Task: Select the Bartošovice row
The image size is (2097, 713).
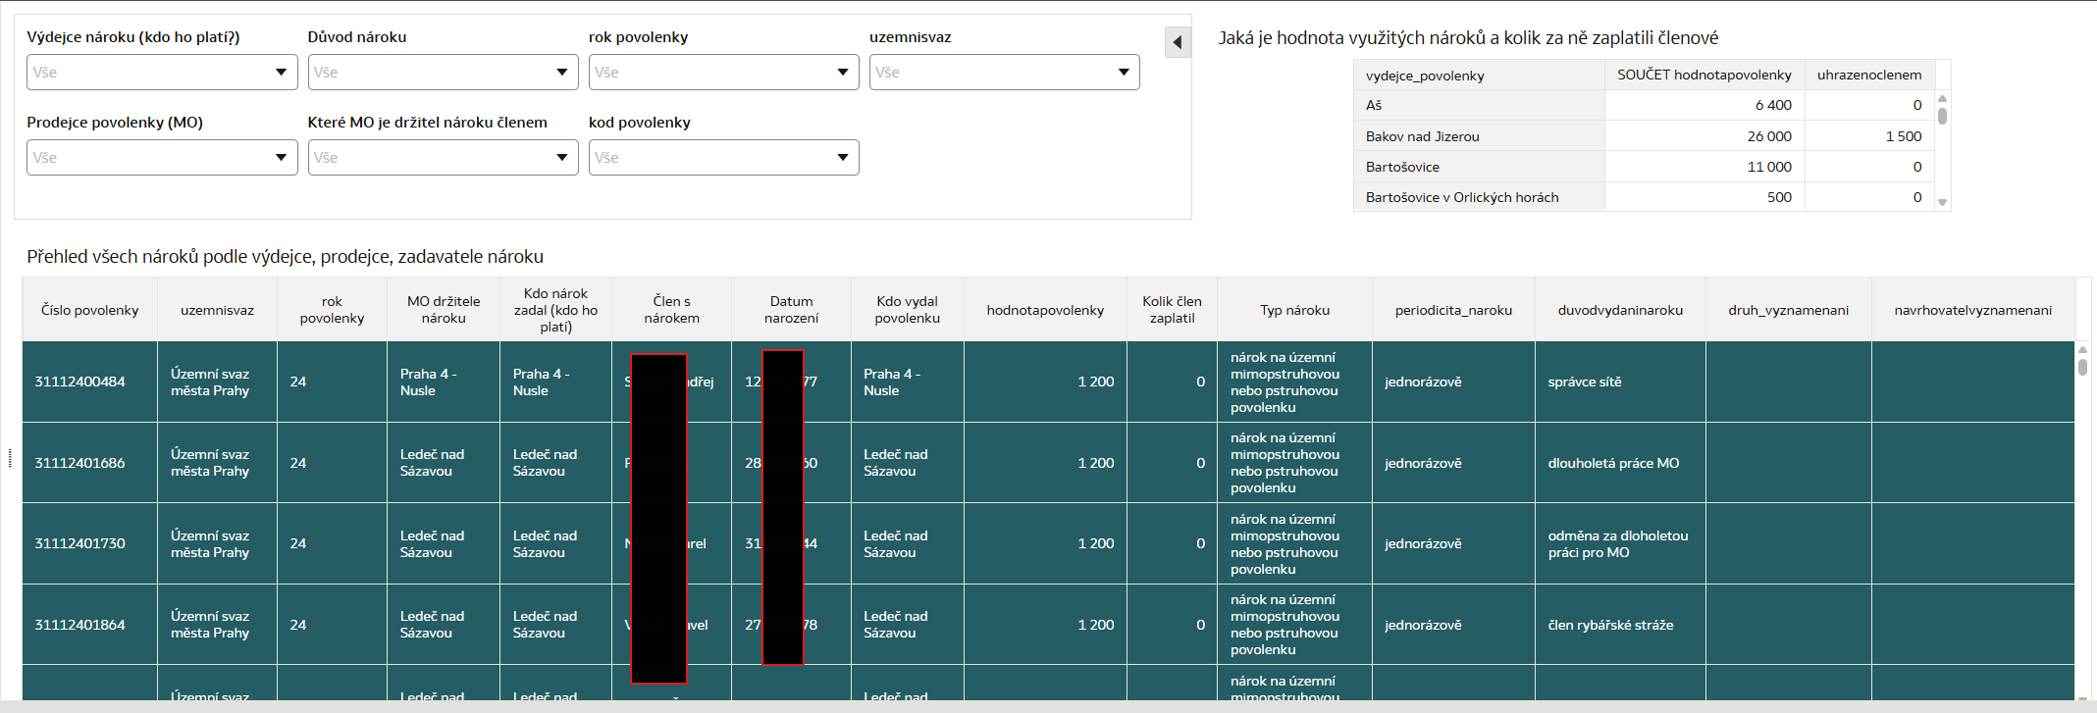Action: click(x=1644, y=167)
